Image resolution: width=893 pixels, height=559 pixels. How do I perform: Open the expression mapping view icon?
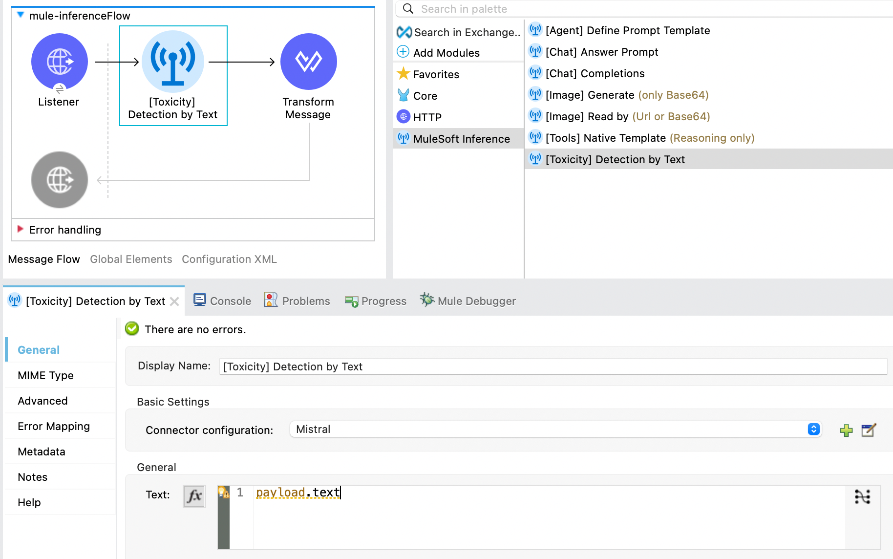tap(862, 497)
